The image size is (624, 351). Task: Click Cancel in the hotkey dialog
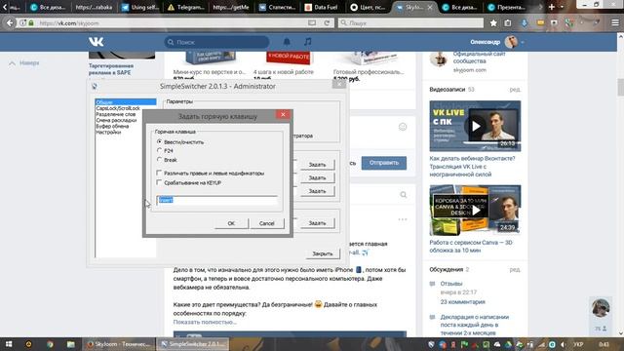coord(266,223)
